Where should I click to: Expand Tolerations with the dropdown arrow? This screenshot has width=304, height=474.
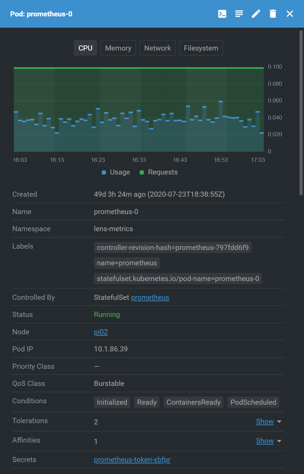pos(279,422)
